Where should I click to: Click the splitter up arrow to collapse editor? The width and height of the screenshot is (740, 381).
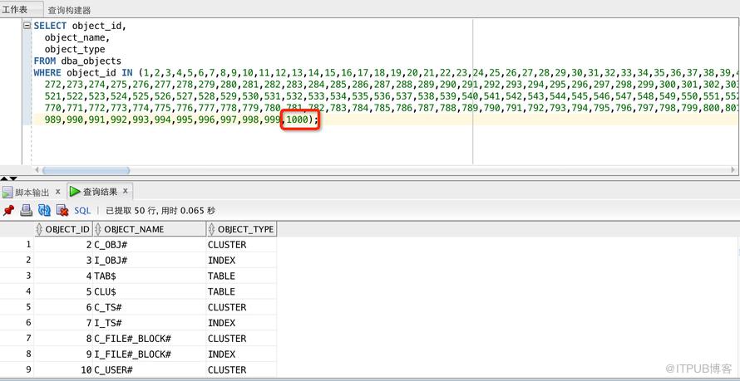[x=4, y=178]
